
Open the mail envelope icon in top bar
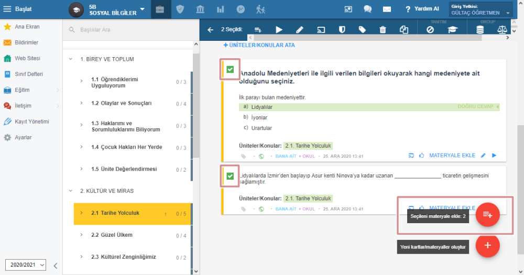(387, 9)
